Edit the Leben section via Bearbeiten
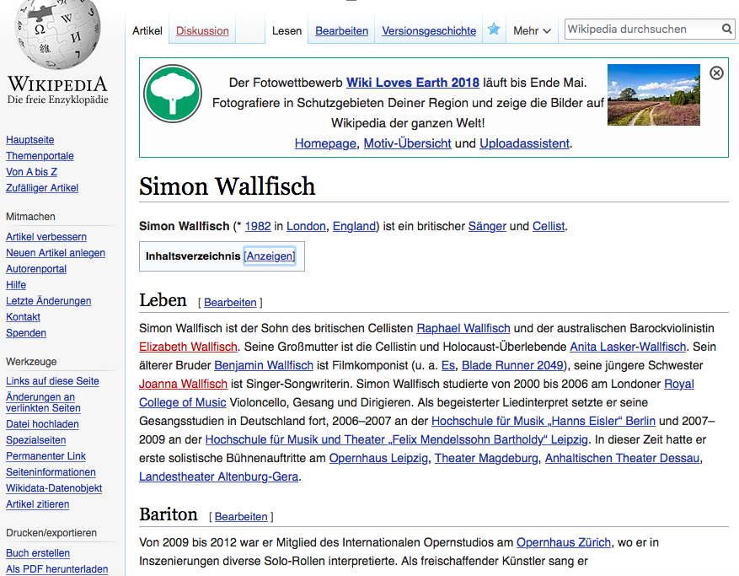This screenshot has width=739, height=576. tap(230, 303)
